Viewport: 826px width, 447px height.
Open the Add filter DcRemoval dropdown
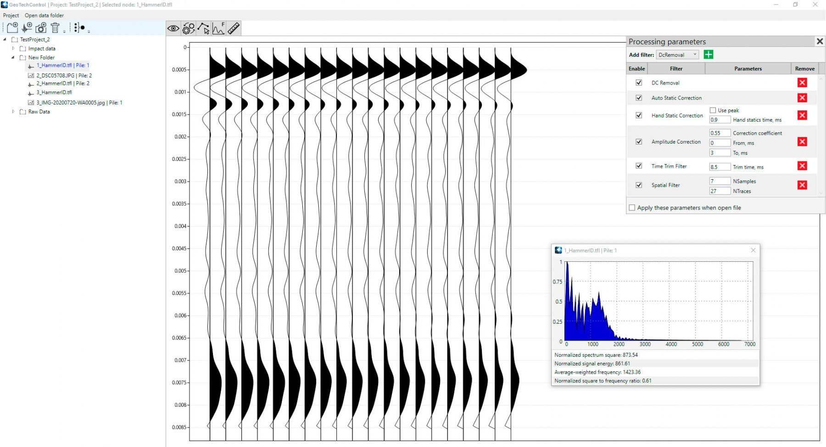(677, 55)
